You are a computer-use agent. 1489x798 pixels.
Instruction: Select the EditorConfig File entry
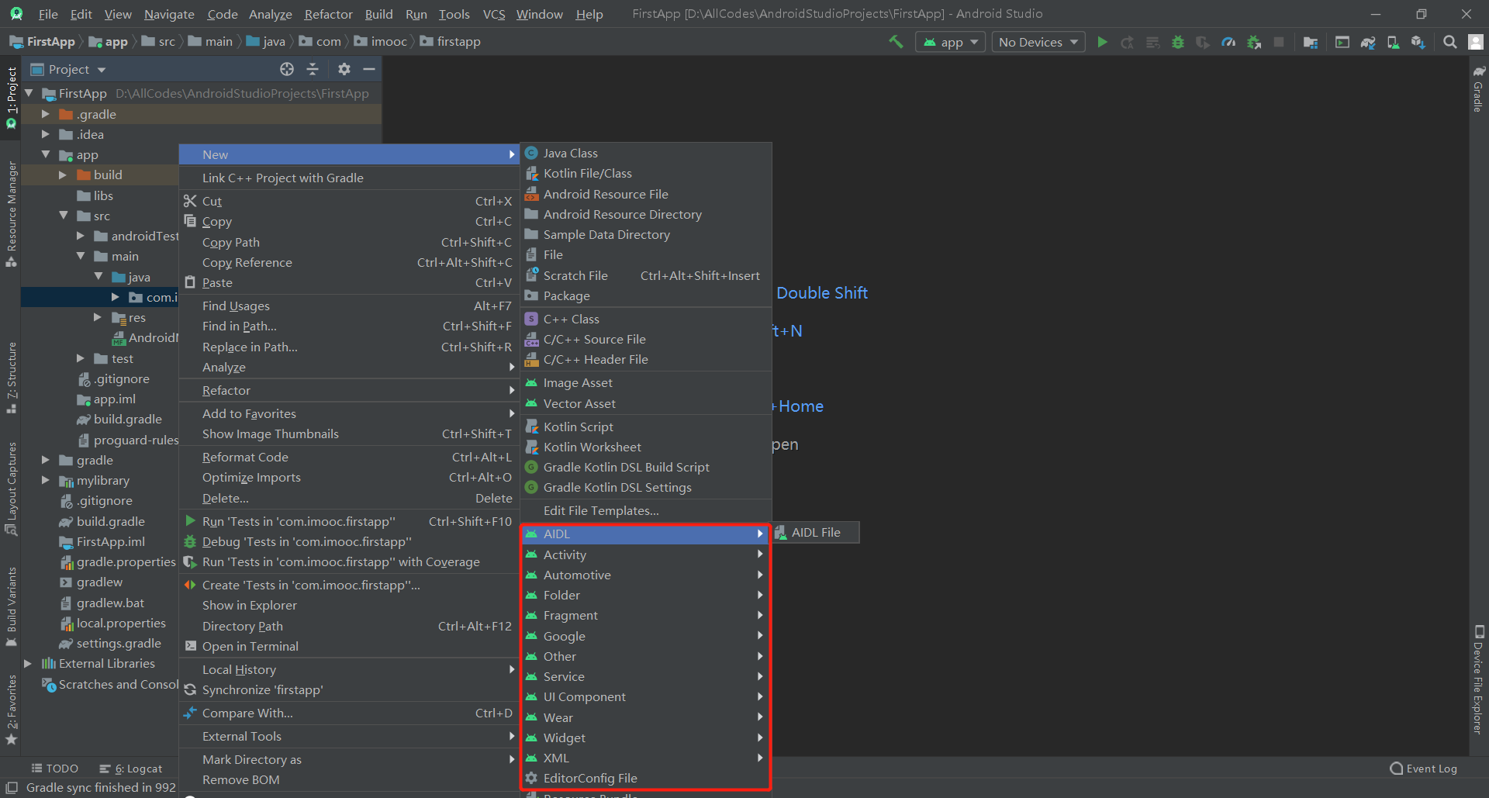click(645, 778)
